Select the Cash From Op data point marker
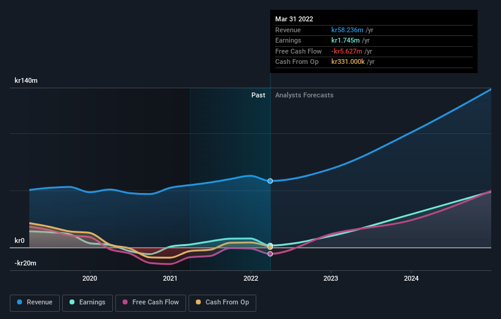 [270, 247]
